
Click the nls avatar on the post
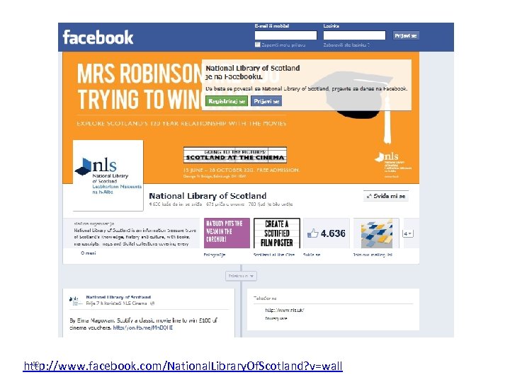click(x=75, y=301)
